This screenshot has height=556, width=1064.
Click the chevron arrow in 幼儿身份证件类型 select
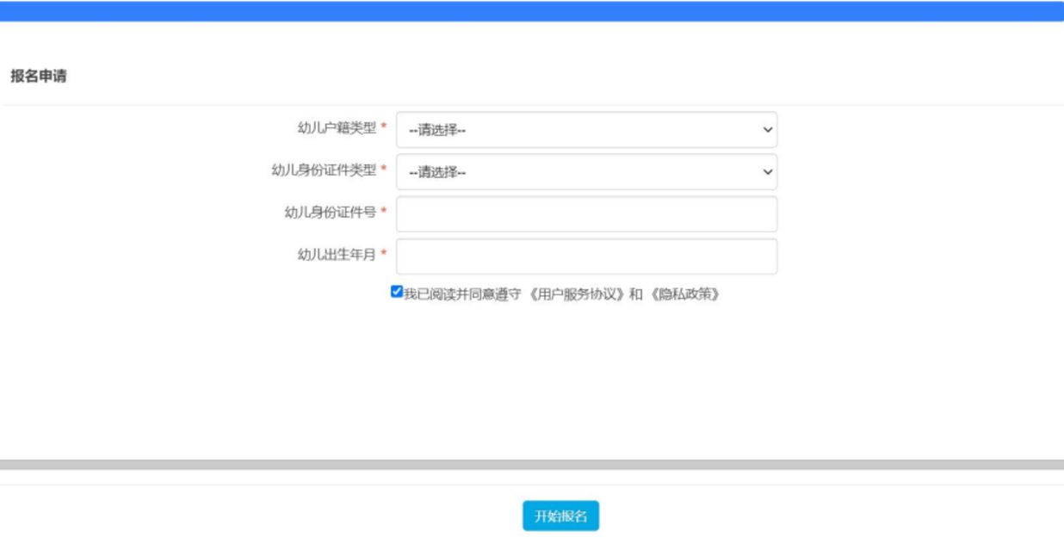pyautogui.click(x=768, y=172)
